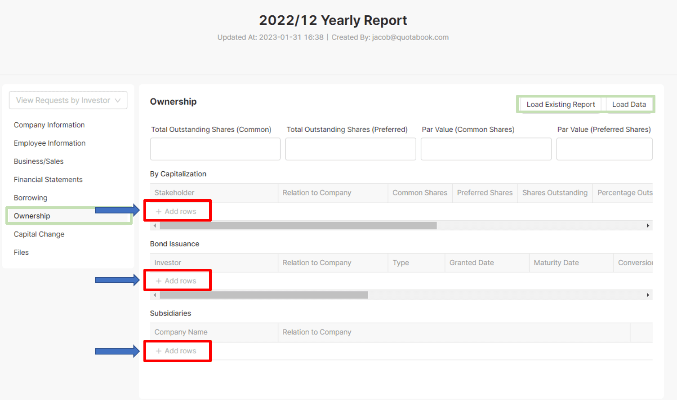Go to Business/Sales section
677x400 pixels.
(39, 161)
